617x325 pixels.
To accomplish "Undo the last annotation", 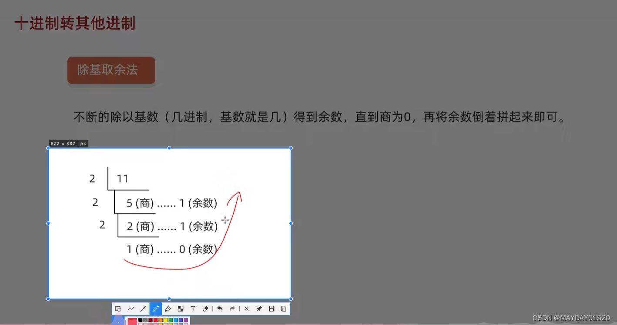I will point(220,309).
